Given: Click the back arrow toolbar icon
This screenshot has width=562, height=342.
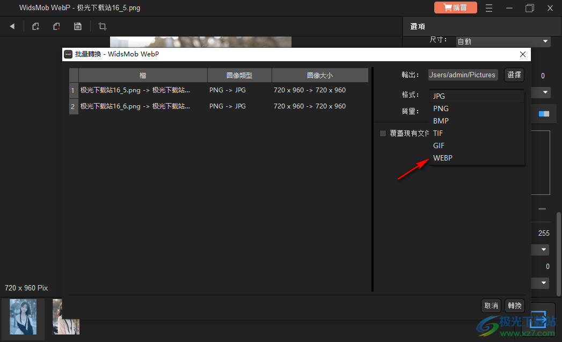Looking at the screenshot, I should tap(12, 26).
